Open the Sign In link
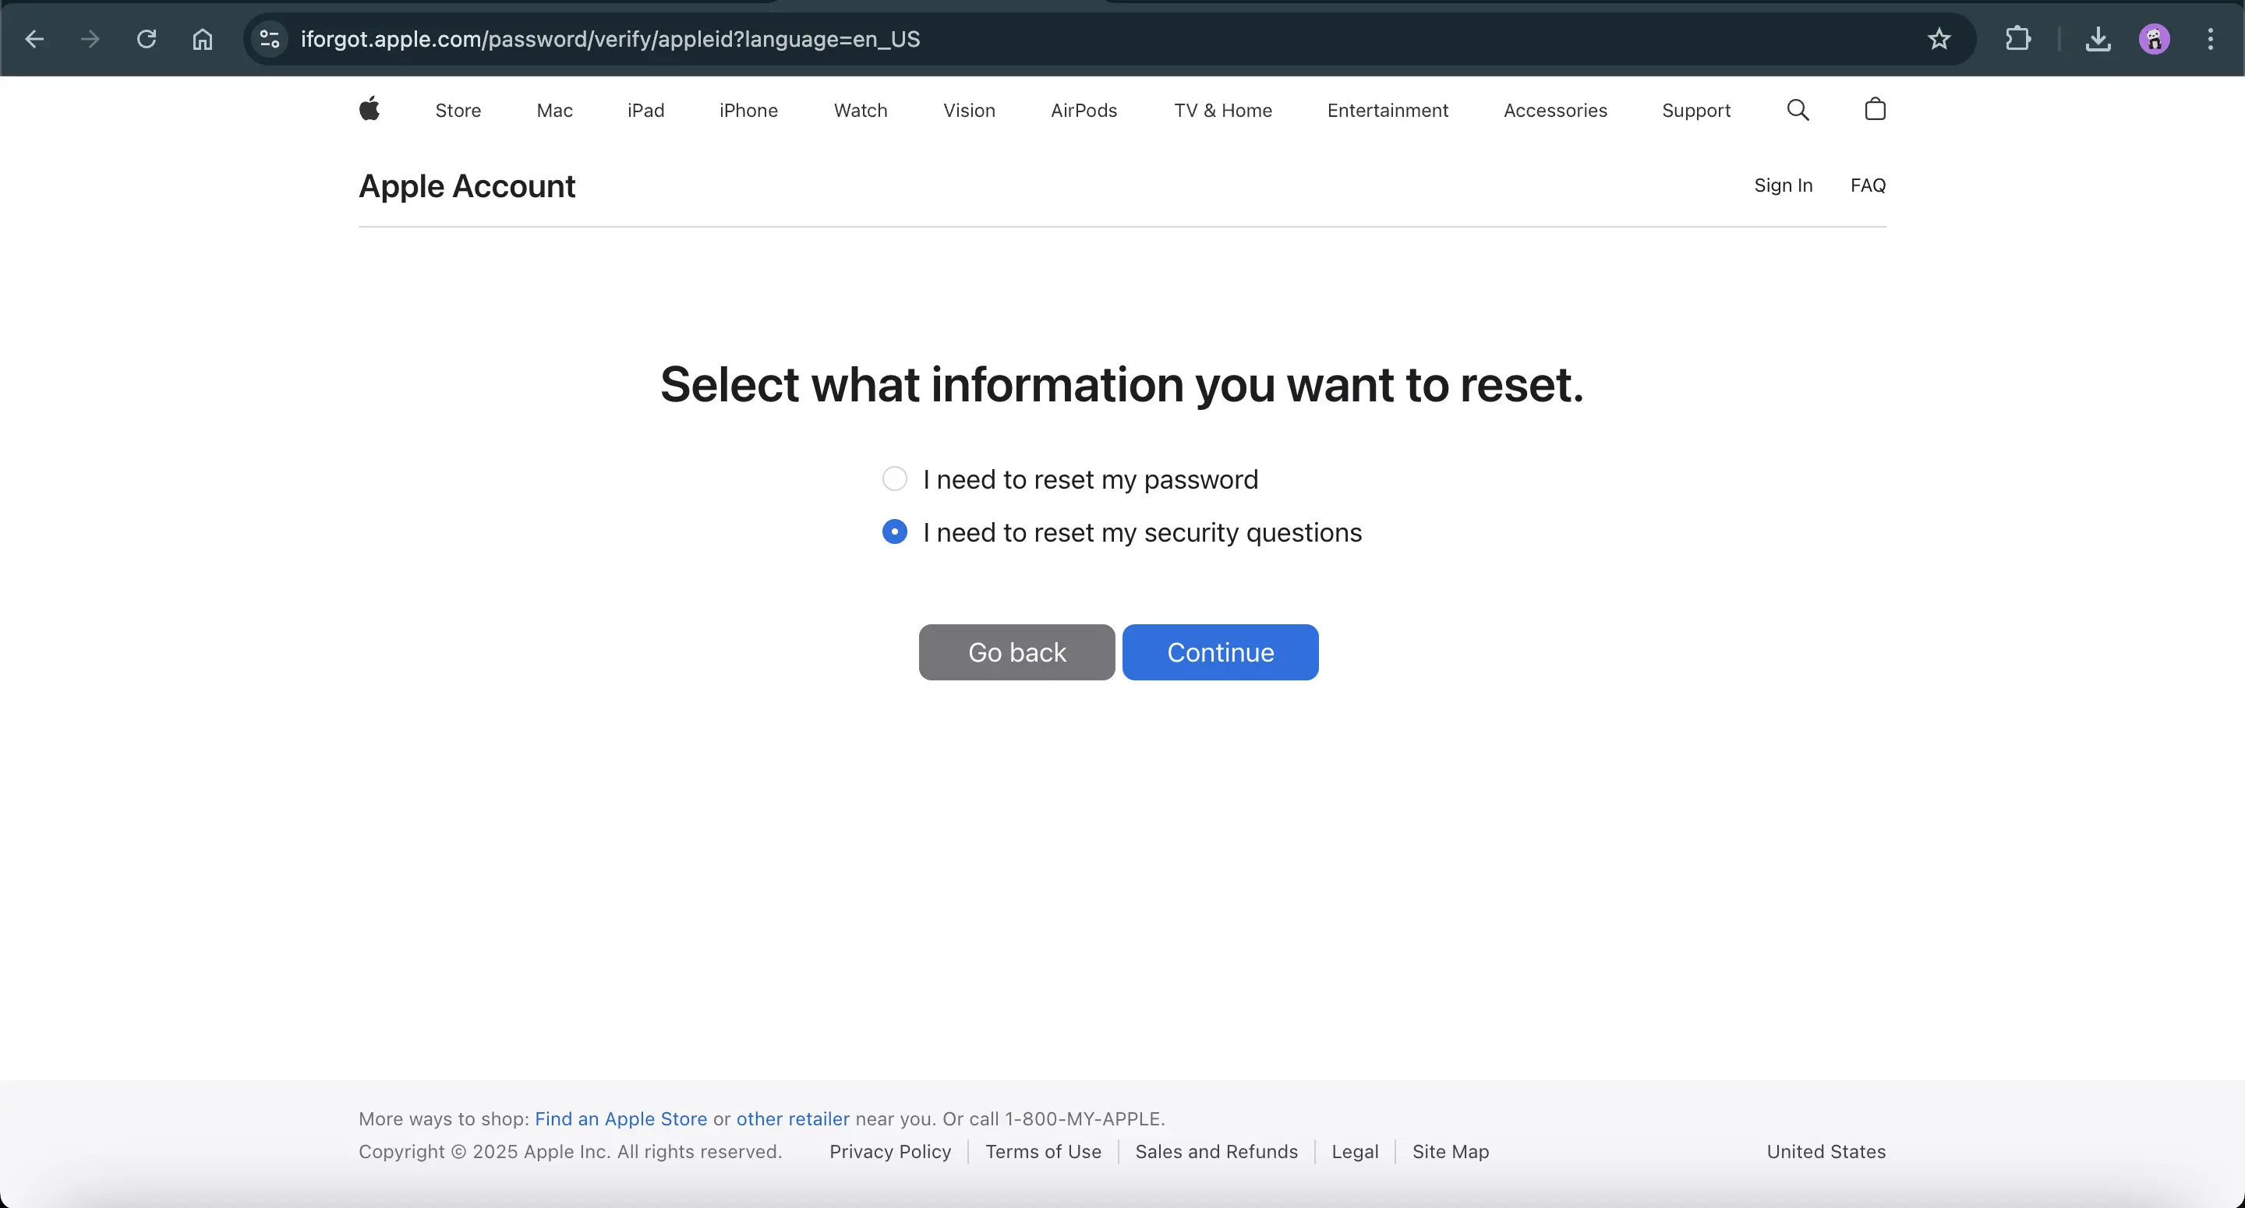The image size is (2245, 1208). click(1783, 185)
